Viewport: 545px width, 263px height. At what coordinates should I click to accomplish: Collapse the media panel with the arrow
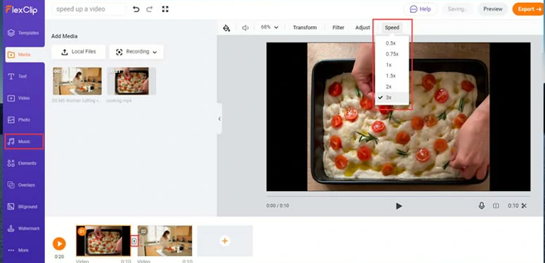coord(220,119)
